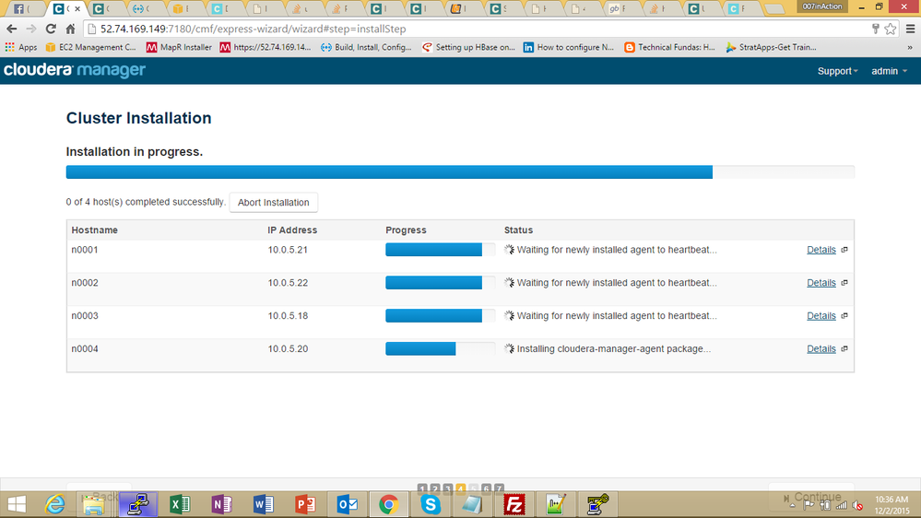Open n0003 details popup icon

[844, 315]
